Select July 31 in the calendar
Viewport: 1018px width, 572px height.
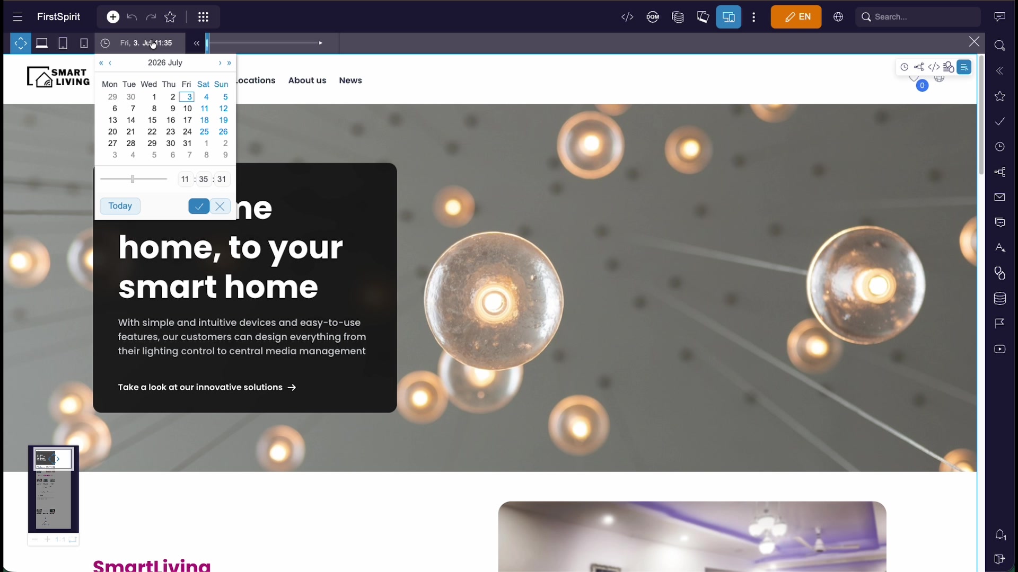[x=187, y=144]
